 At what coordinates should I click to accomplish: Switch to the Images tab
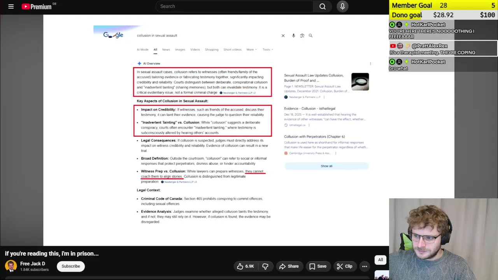(x=180, y=49)
